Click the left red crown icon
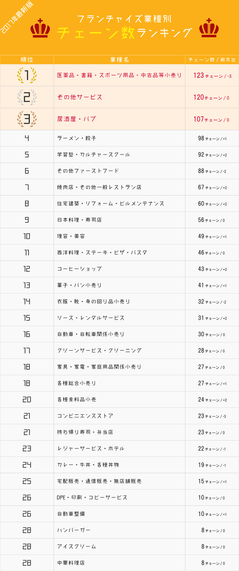Screen dimensions: 239x571 40,28
